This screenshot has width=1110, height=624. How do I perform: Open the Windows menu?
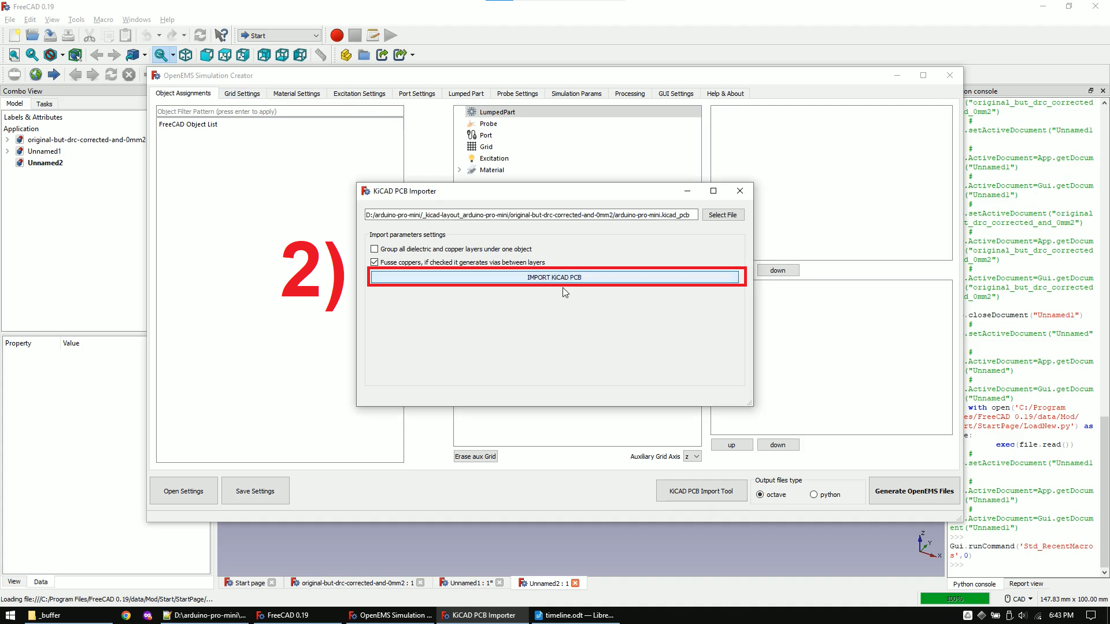tap(136, 20)
